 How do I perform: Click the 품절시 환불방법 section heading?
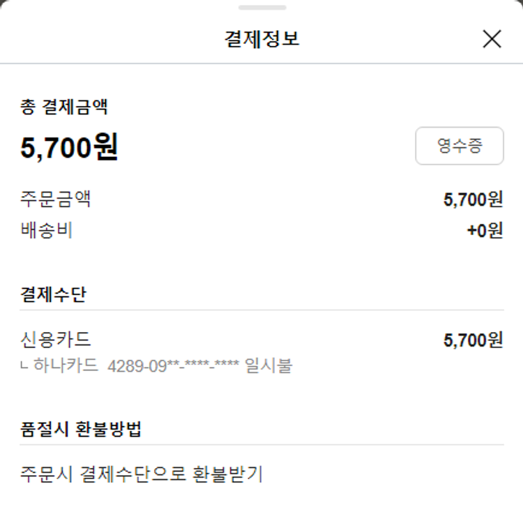tap(81, 429)
